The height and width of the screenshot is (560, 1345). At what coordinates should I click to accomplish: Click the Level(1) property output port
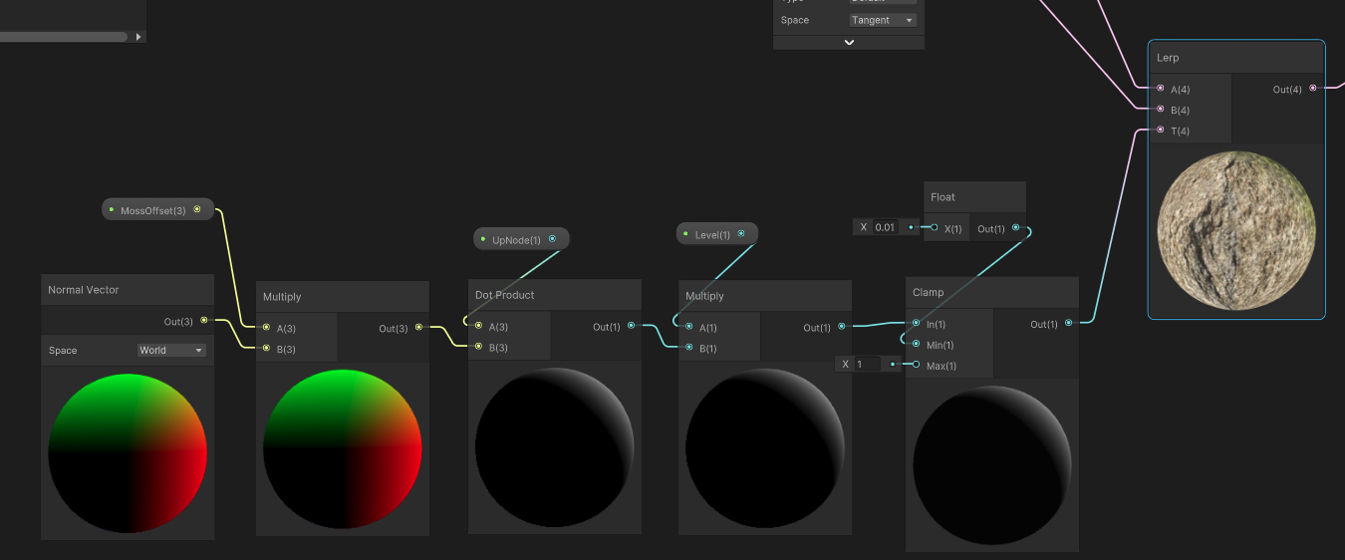[x=741, y=234]
